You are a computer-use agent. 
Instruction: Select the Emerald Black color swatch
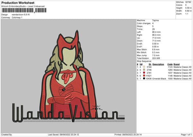pyautogui.click(x=144, y=79)
